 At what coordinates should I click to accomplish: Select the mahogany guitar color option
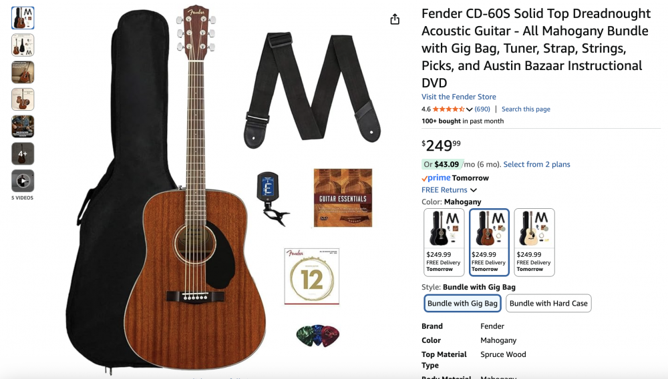click(x=489, y=242)
